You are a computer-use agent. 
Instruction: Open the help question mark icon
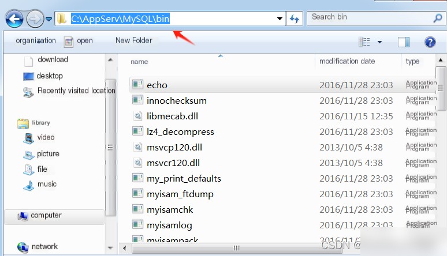[430, 42]
